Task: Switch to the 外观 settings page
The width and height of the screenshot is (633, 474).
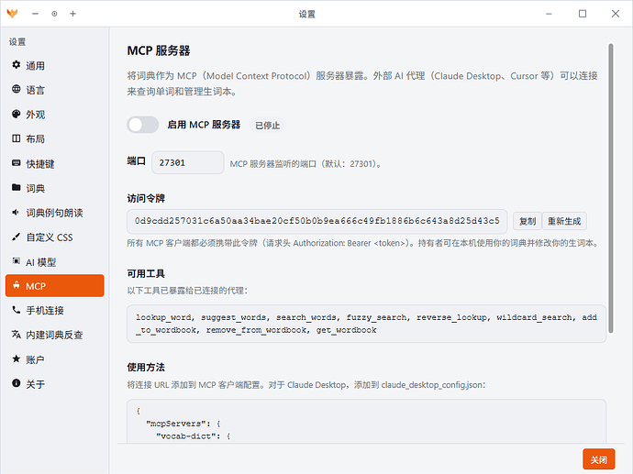Action: (54, 115)
